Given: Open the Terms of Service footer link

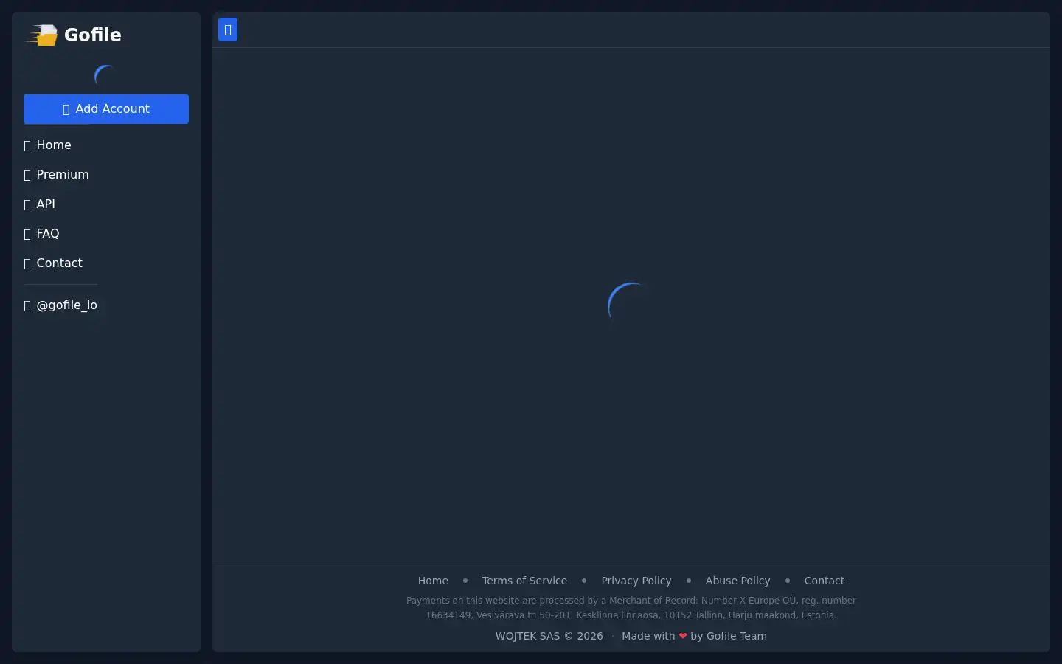Looking at the screenshot, I should [524, 581].
